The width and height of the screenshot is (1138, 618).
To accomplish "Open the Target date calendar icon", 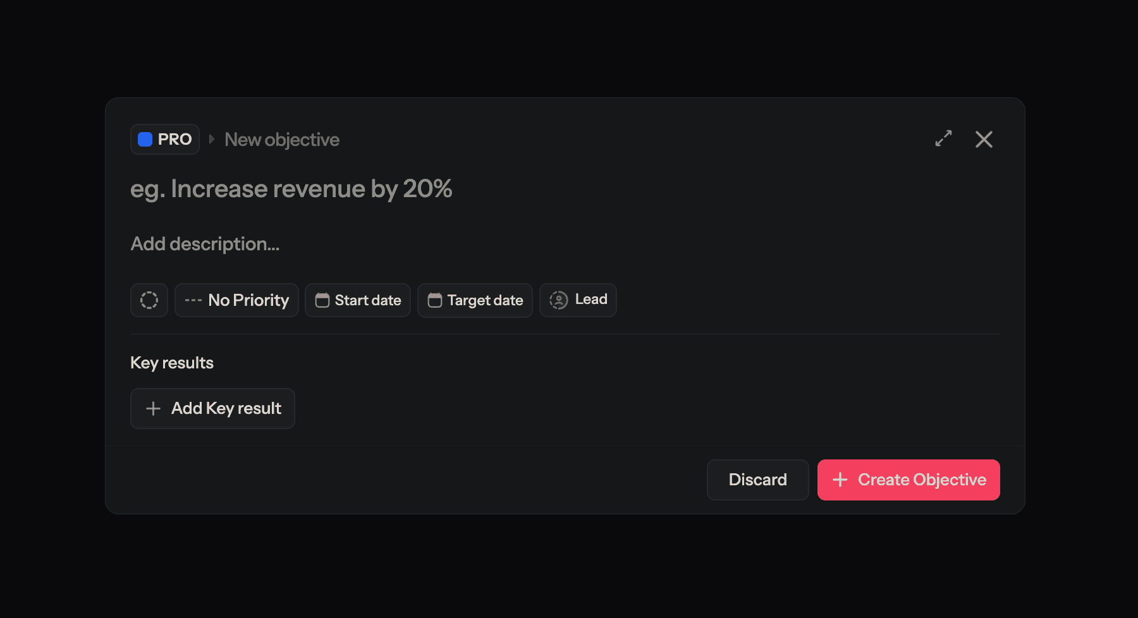I will (434, 300).
